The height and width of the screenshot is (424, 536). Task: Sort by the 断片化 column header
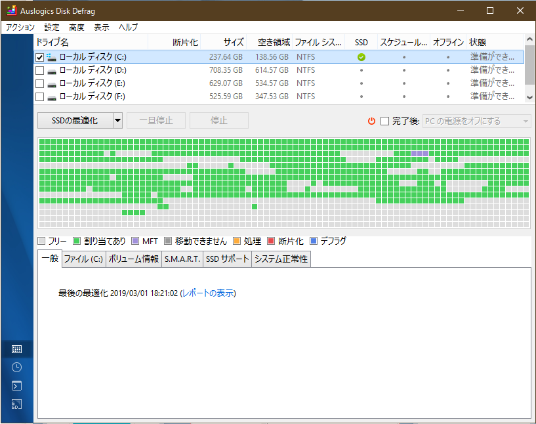point(175,42)
